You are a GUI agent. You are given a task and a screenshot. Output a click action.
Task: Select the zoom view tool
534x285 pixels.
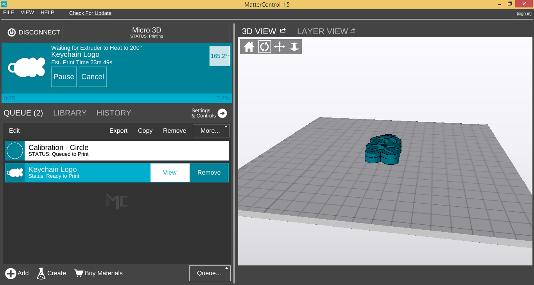click(x=294, y=47)
